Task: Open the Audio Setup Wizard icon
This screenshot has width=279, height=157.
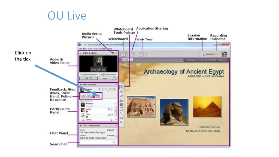Action: tap(113, 53)
